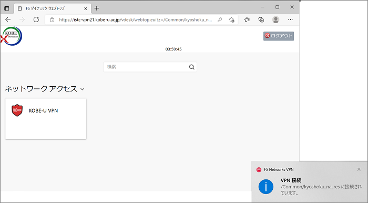Image resolution: width=368 pixels, height=203 pixels.
Task: Collapse the ネットワーク アクセス section chevron
Action: click(82, 89)
